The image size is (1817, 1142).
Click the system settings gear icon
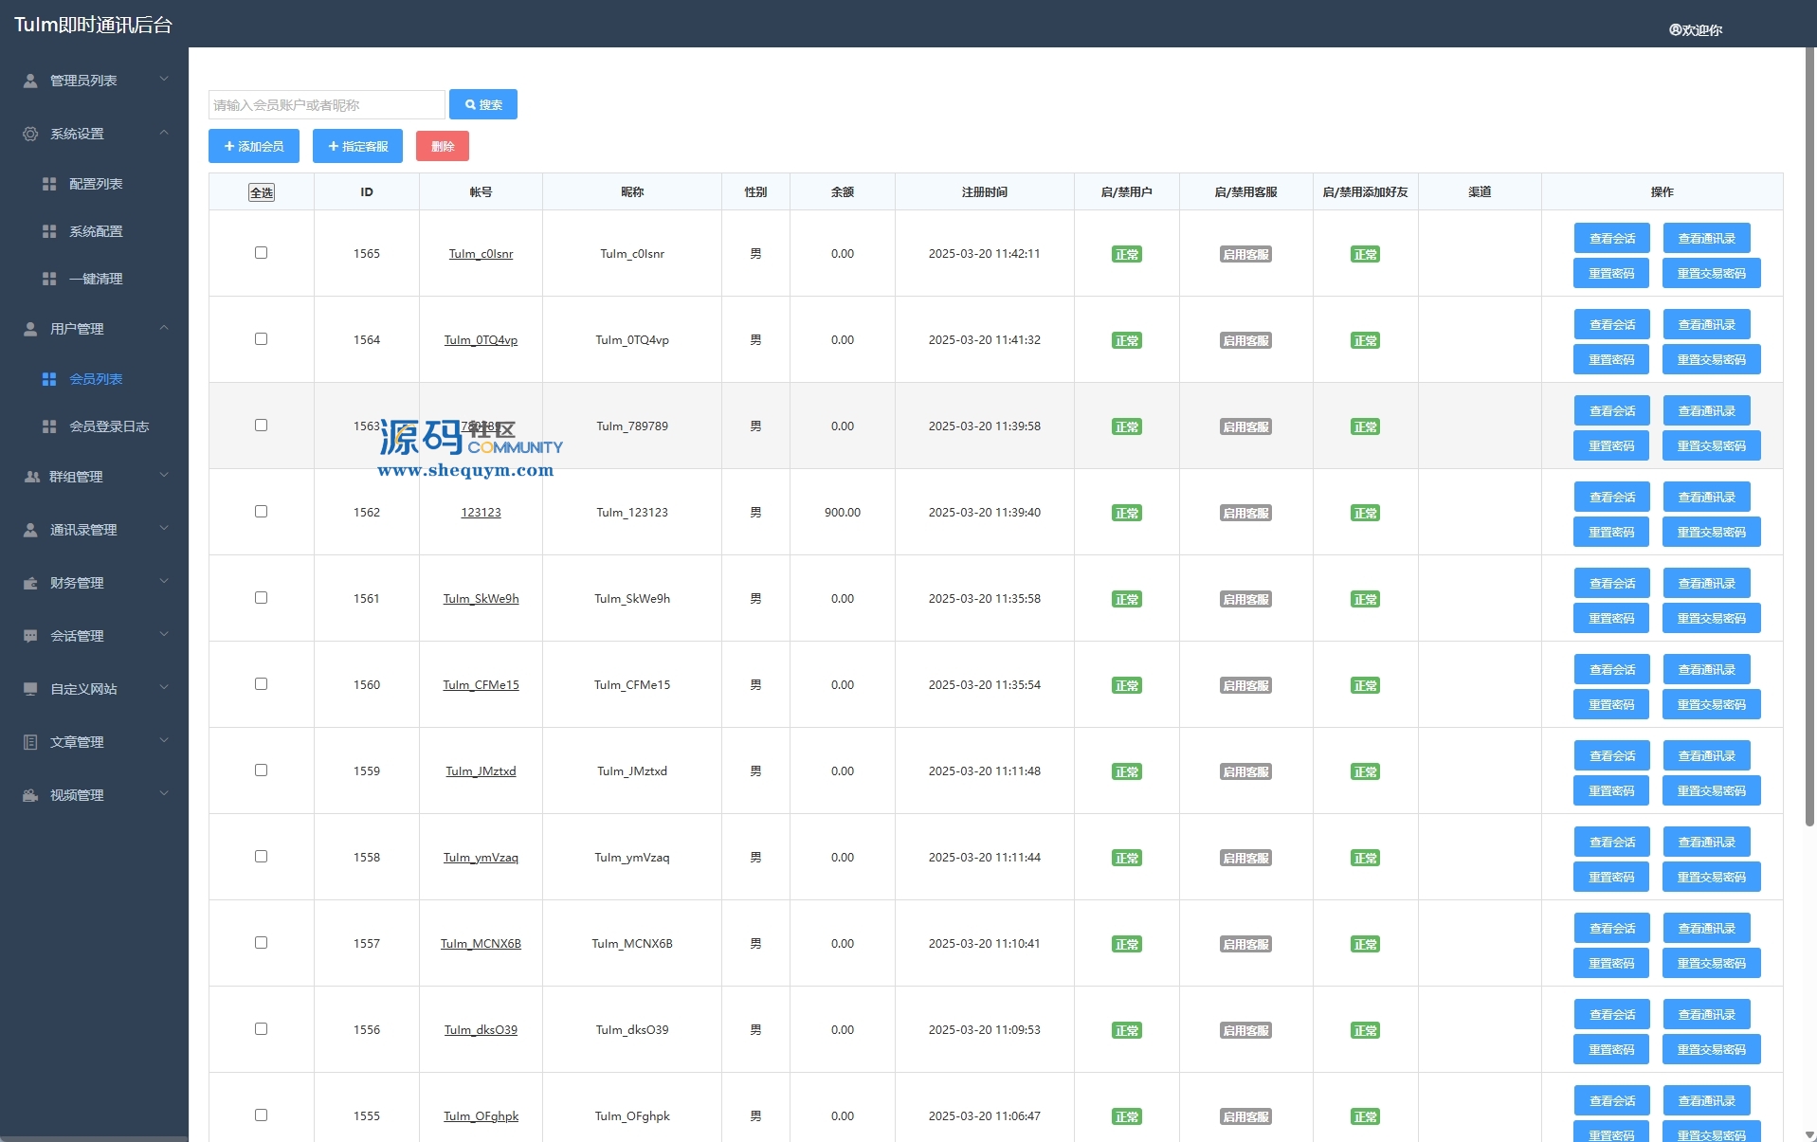pos(30,134)
